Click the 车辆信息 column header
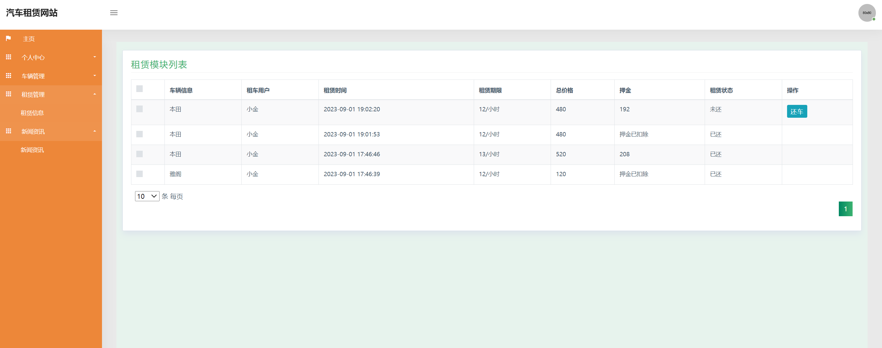Image resolution: width=882 pixels, height=348 pixels. 181,90
